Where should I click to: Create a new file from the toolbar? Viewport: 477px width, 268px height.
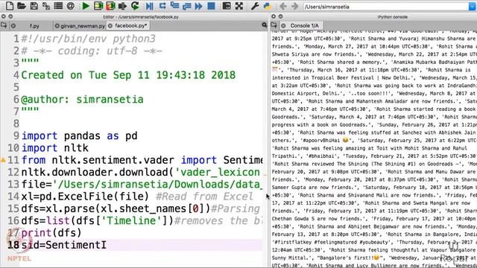(10, 6)
